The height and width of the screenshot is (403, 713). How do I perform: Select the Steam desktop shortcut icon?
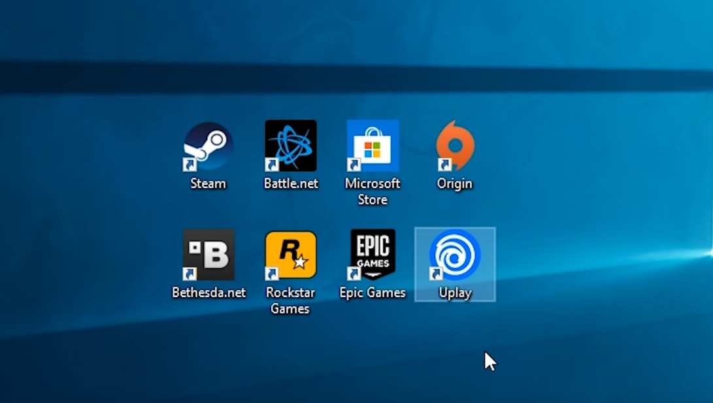point(208,146)
